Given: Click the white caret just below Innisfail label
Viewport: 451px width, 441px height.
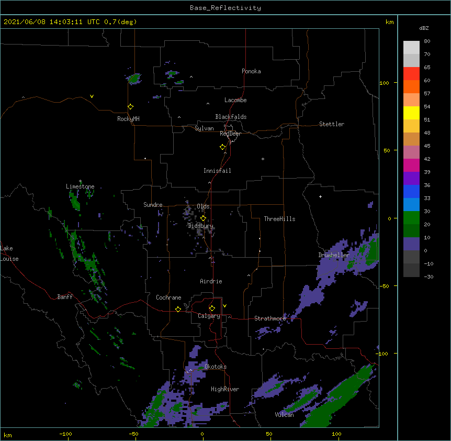Looking at the screenshot, I should [x=209, y=182].
